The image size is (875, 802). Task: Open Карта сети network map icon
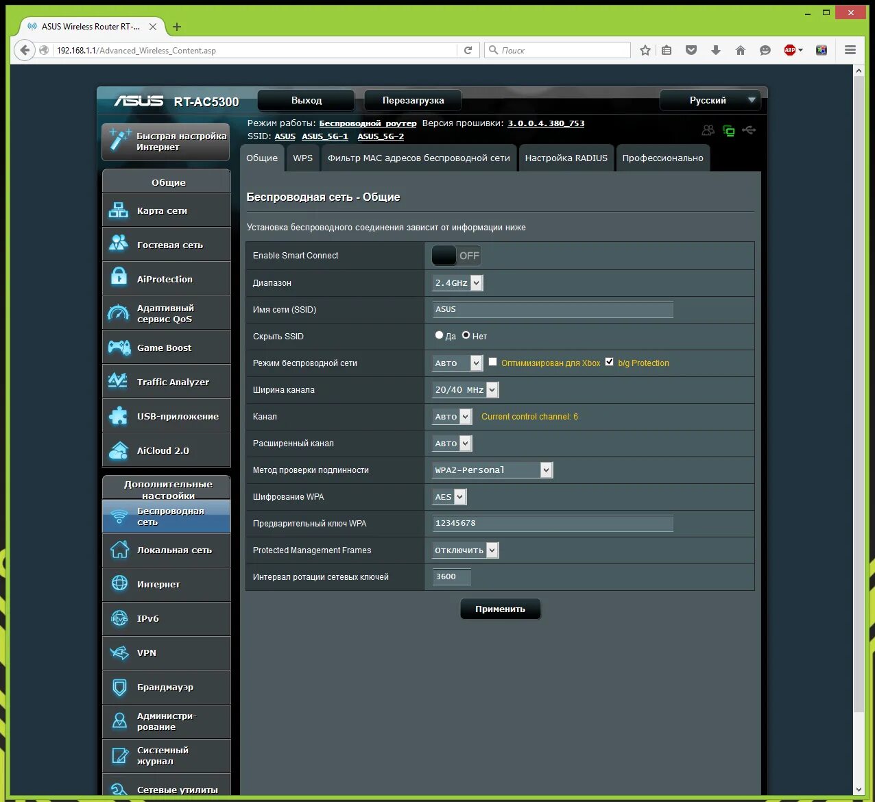pyautogui.click(x=119, y=210)
